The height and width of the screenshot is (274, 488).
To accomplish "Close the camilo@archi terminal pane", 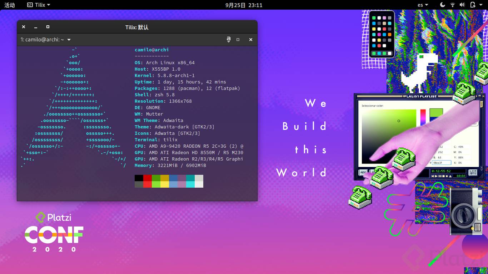I will (251, 40).
